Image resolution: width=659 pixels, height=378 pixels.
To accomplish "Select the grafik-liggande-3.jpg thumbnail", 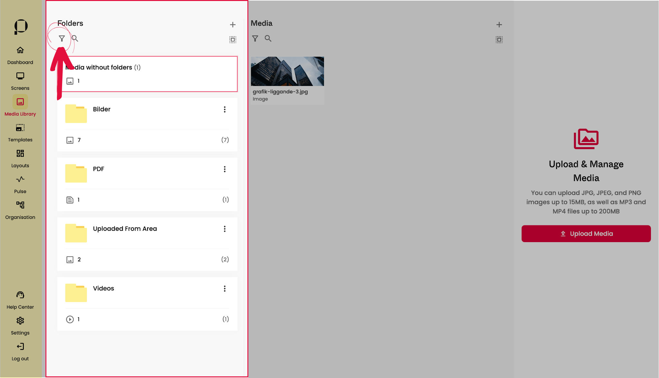I will point(287,71).
